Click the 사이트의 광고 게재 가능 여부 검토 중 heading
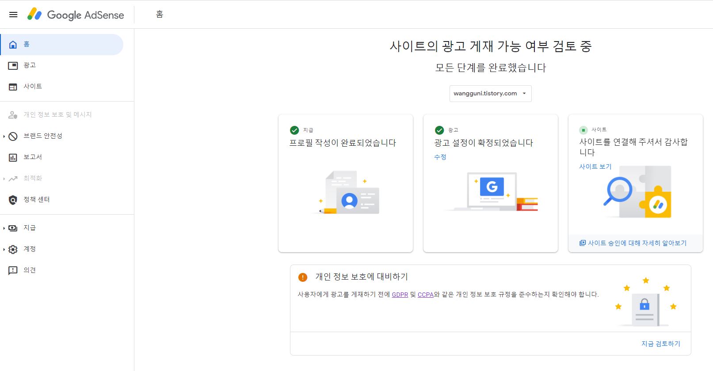The image size is (713, 371). click(491, 46)
